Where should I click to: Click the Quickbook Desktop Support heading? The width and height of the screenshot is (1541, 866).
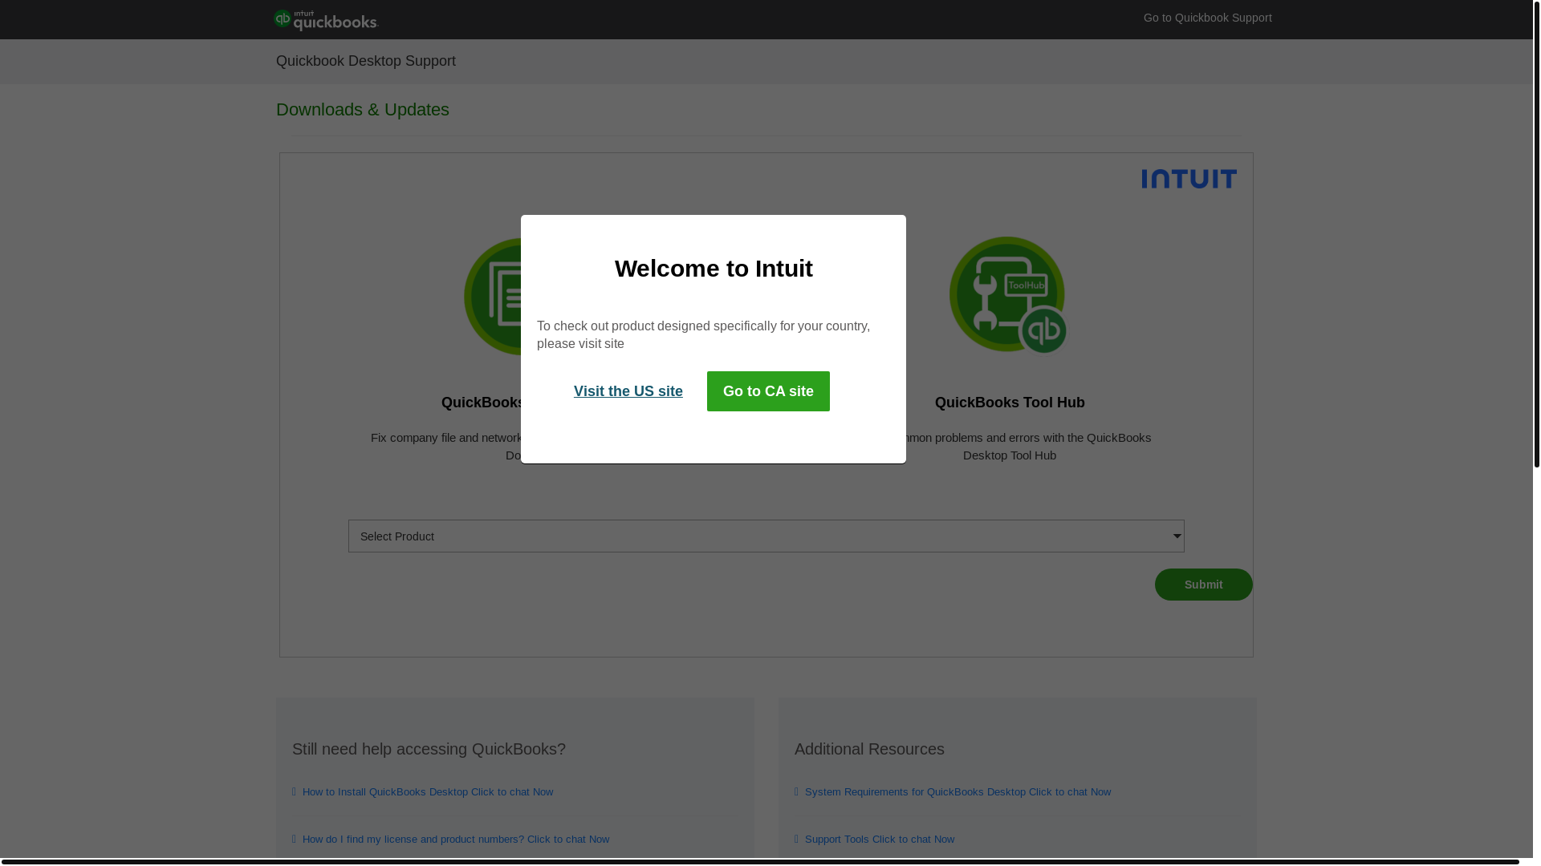point(366,61)
